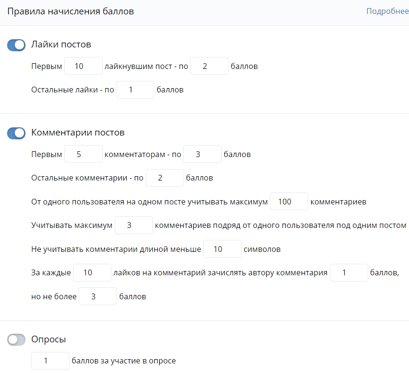Enable the Опросы toggle
The width and height of the screenshot is (409, 373).
(16, 339)
